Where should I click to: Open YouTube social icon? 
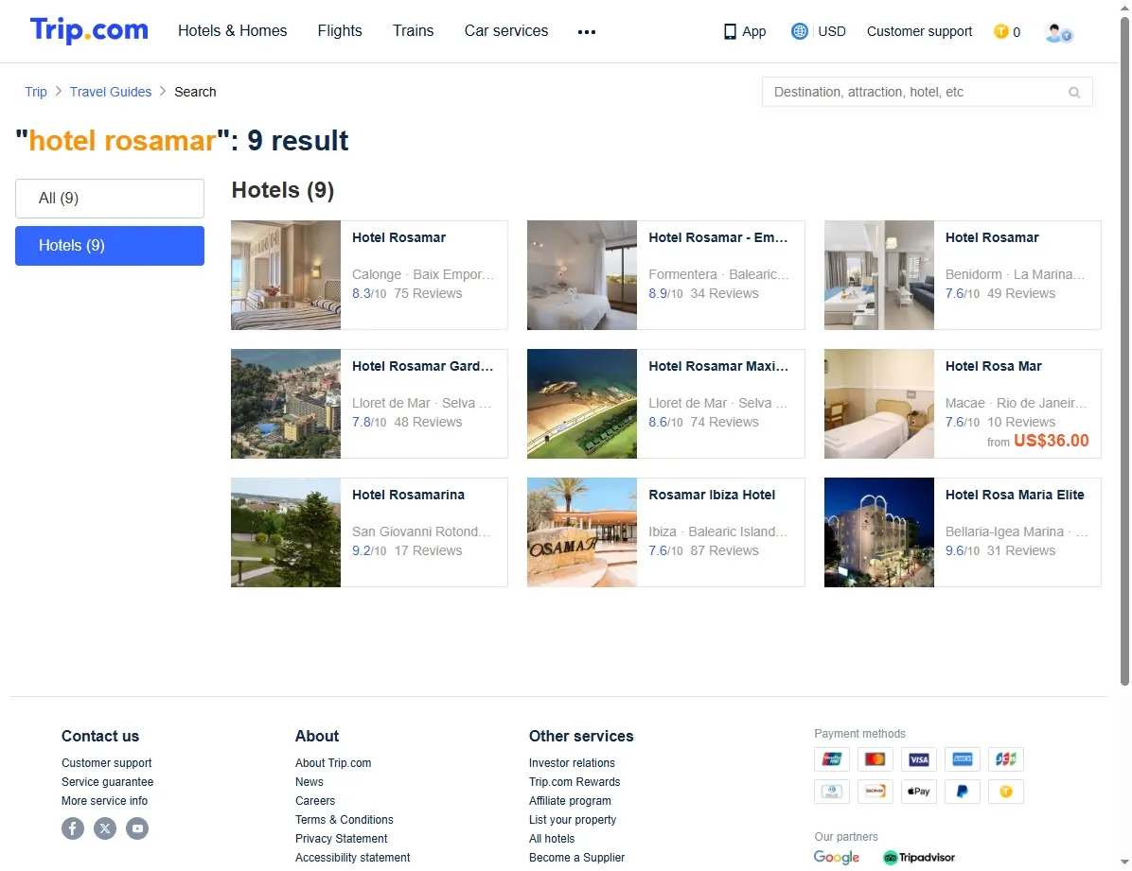[137, 828]
